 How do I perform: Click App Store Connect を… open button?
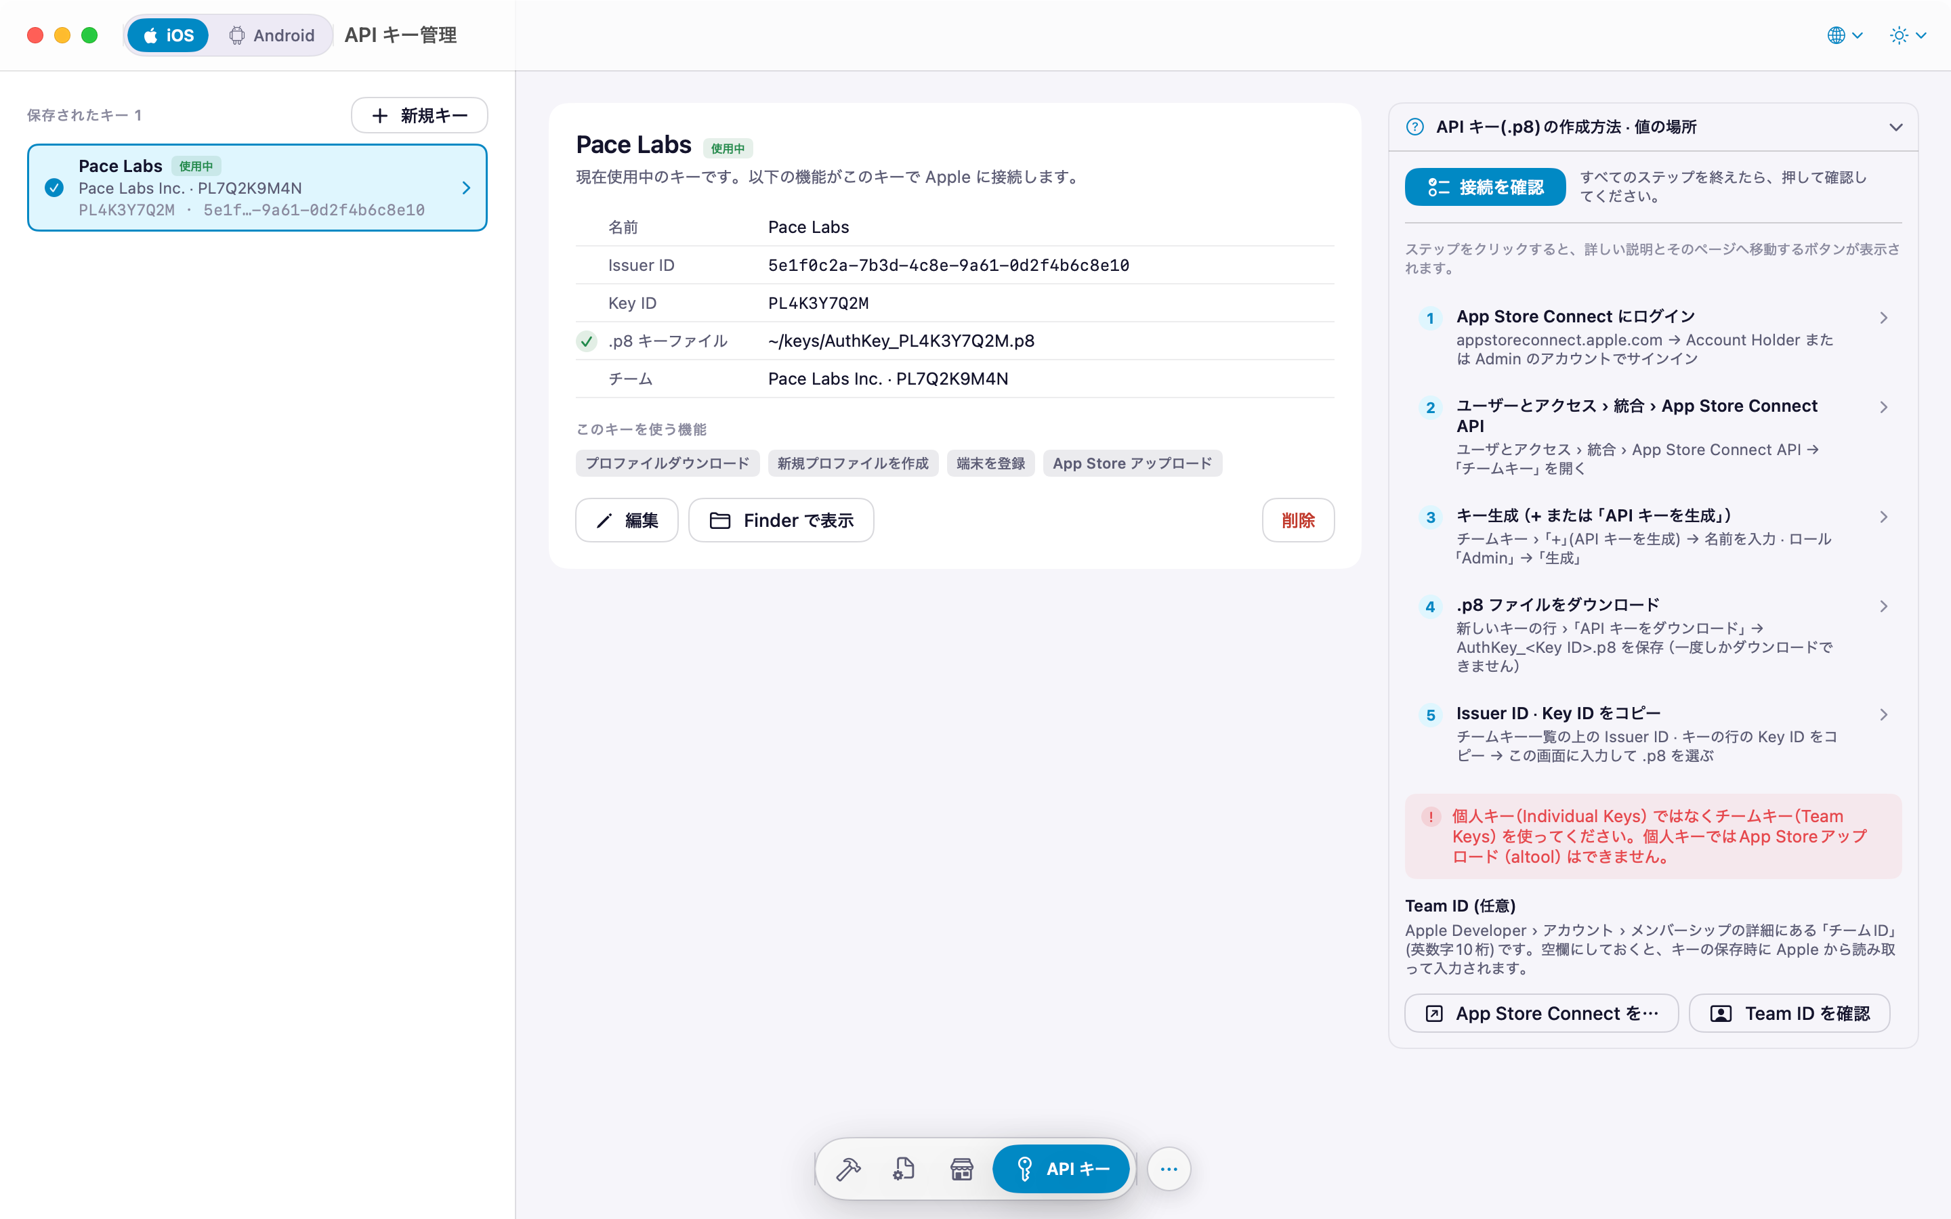(1541, 1013)
